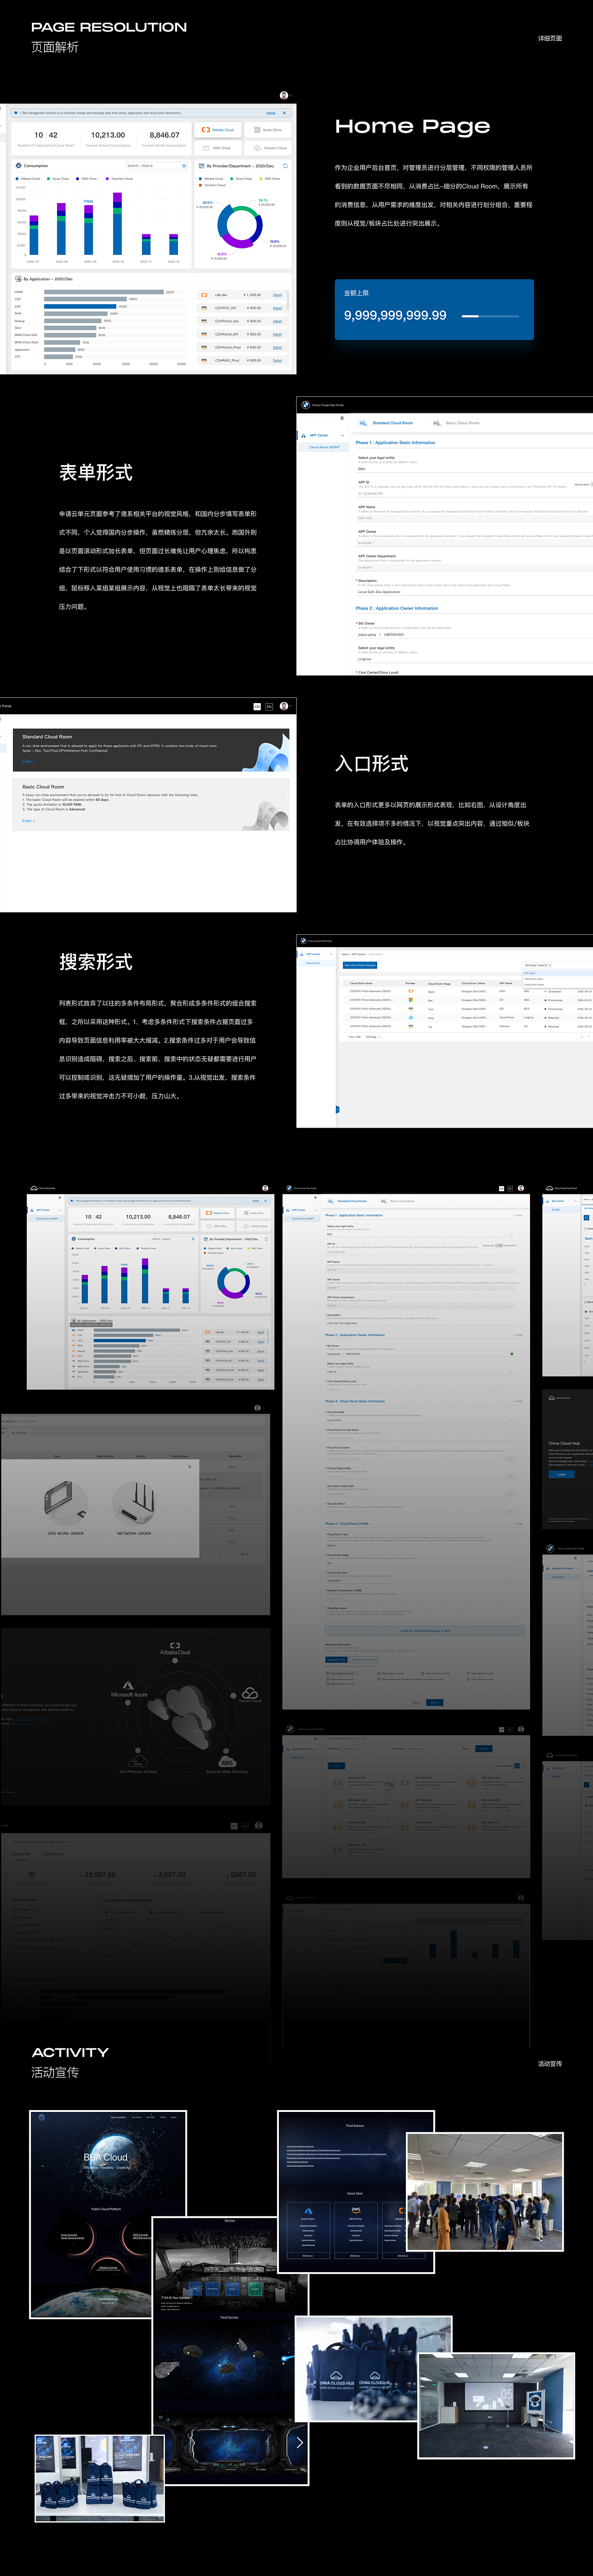Viewport: 593px width, 2576px height.
Task: Open Detail link for CDHPOC_INT row in large dashboard
Action: pyautogui.click(x=278, y=308)
